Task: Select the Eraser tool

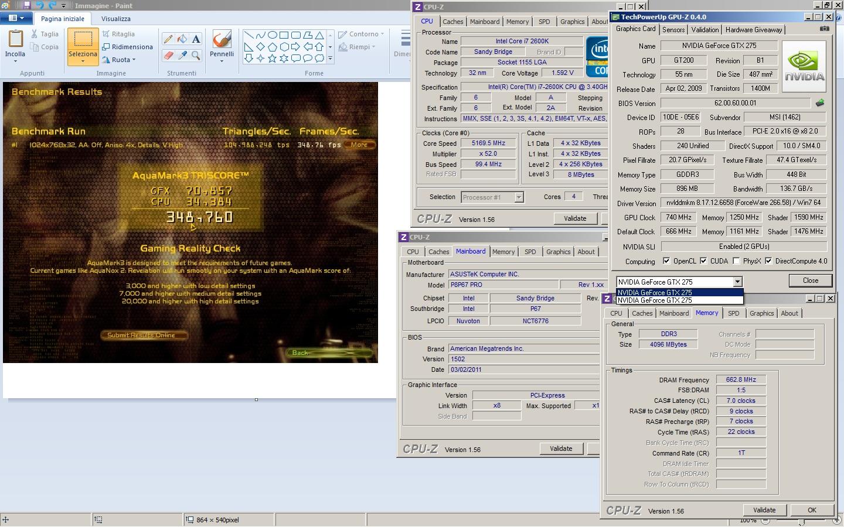Action: coord(168,56)
